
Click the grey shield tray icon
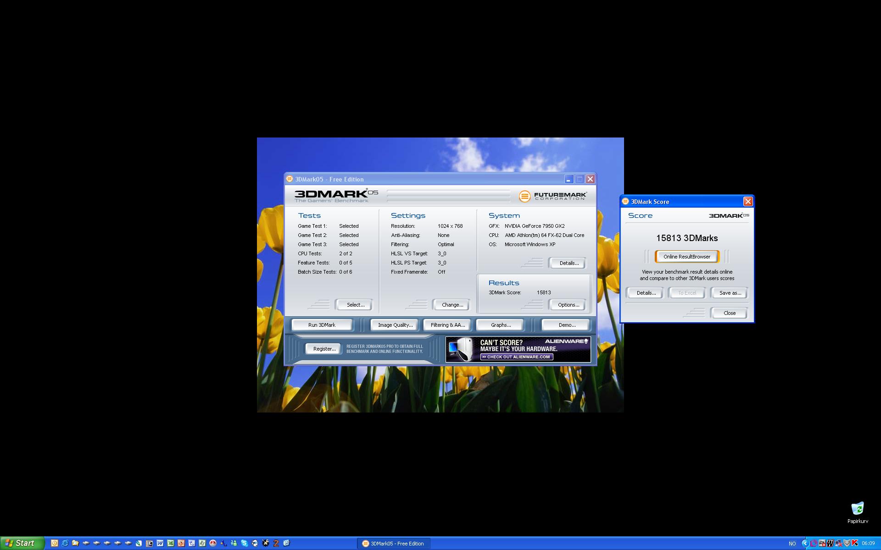(847, 543)
